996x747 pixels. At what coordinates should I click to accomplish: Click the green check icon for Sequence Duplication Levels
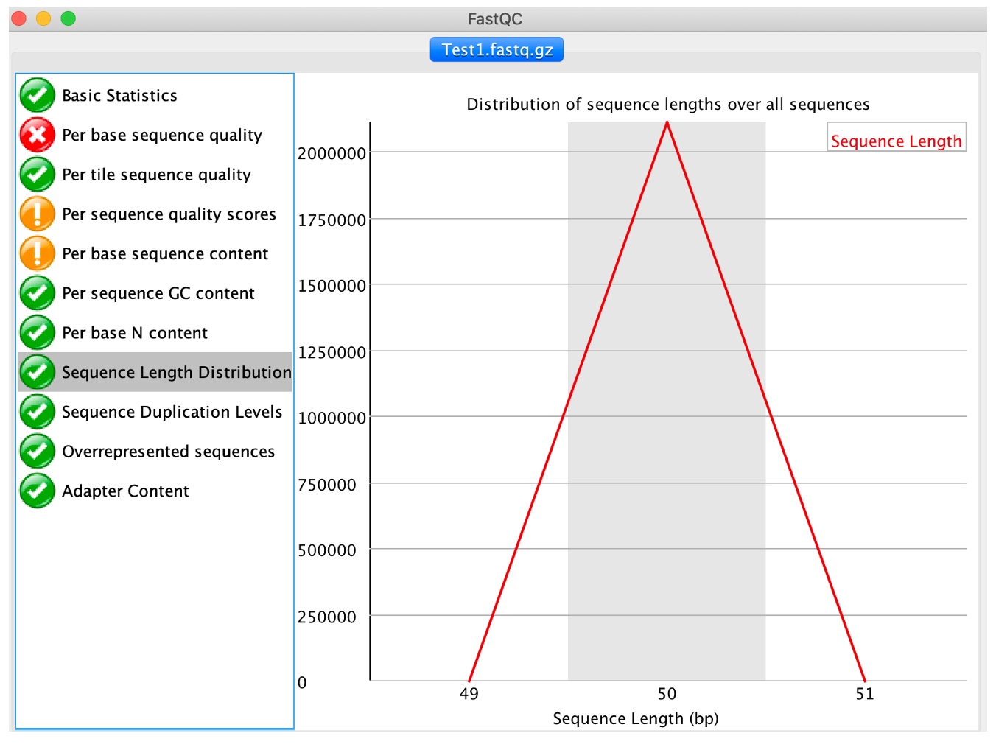(37, 412)
